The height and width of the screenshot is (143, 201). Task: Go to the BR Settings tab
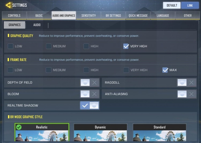click(113, 16)
